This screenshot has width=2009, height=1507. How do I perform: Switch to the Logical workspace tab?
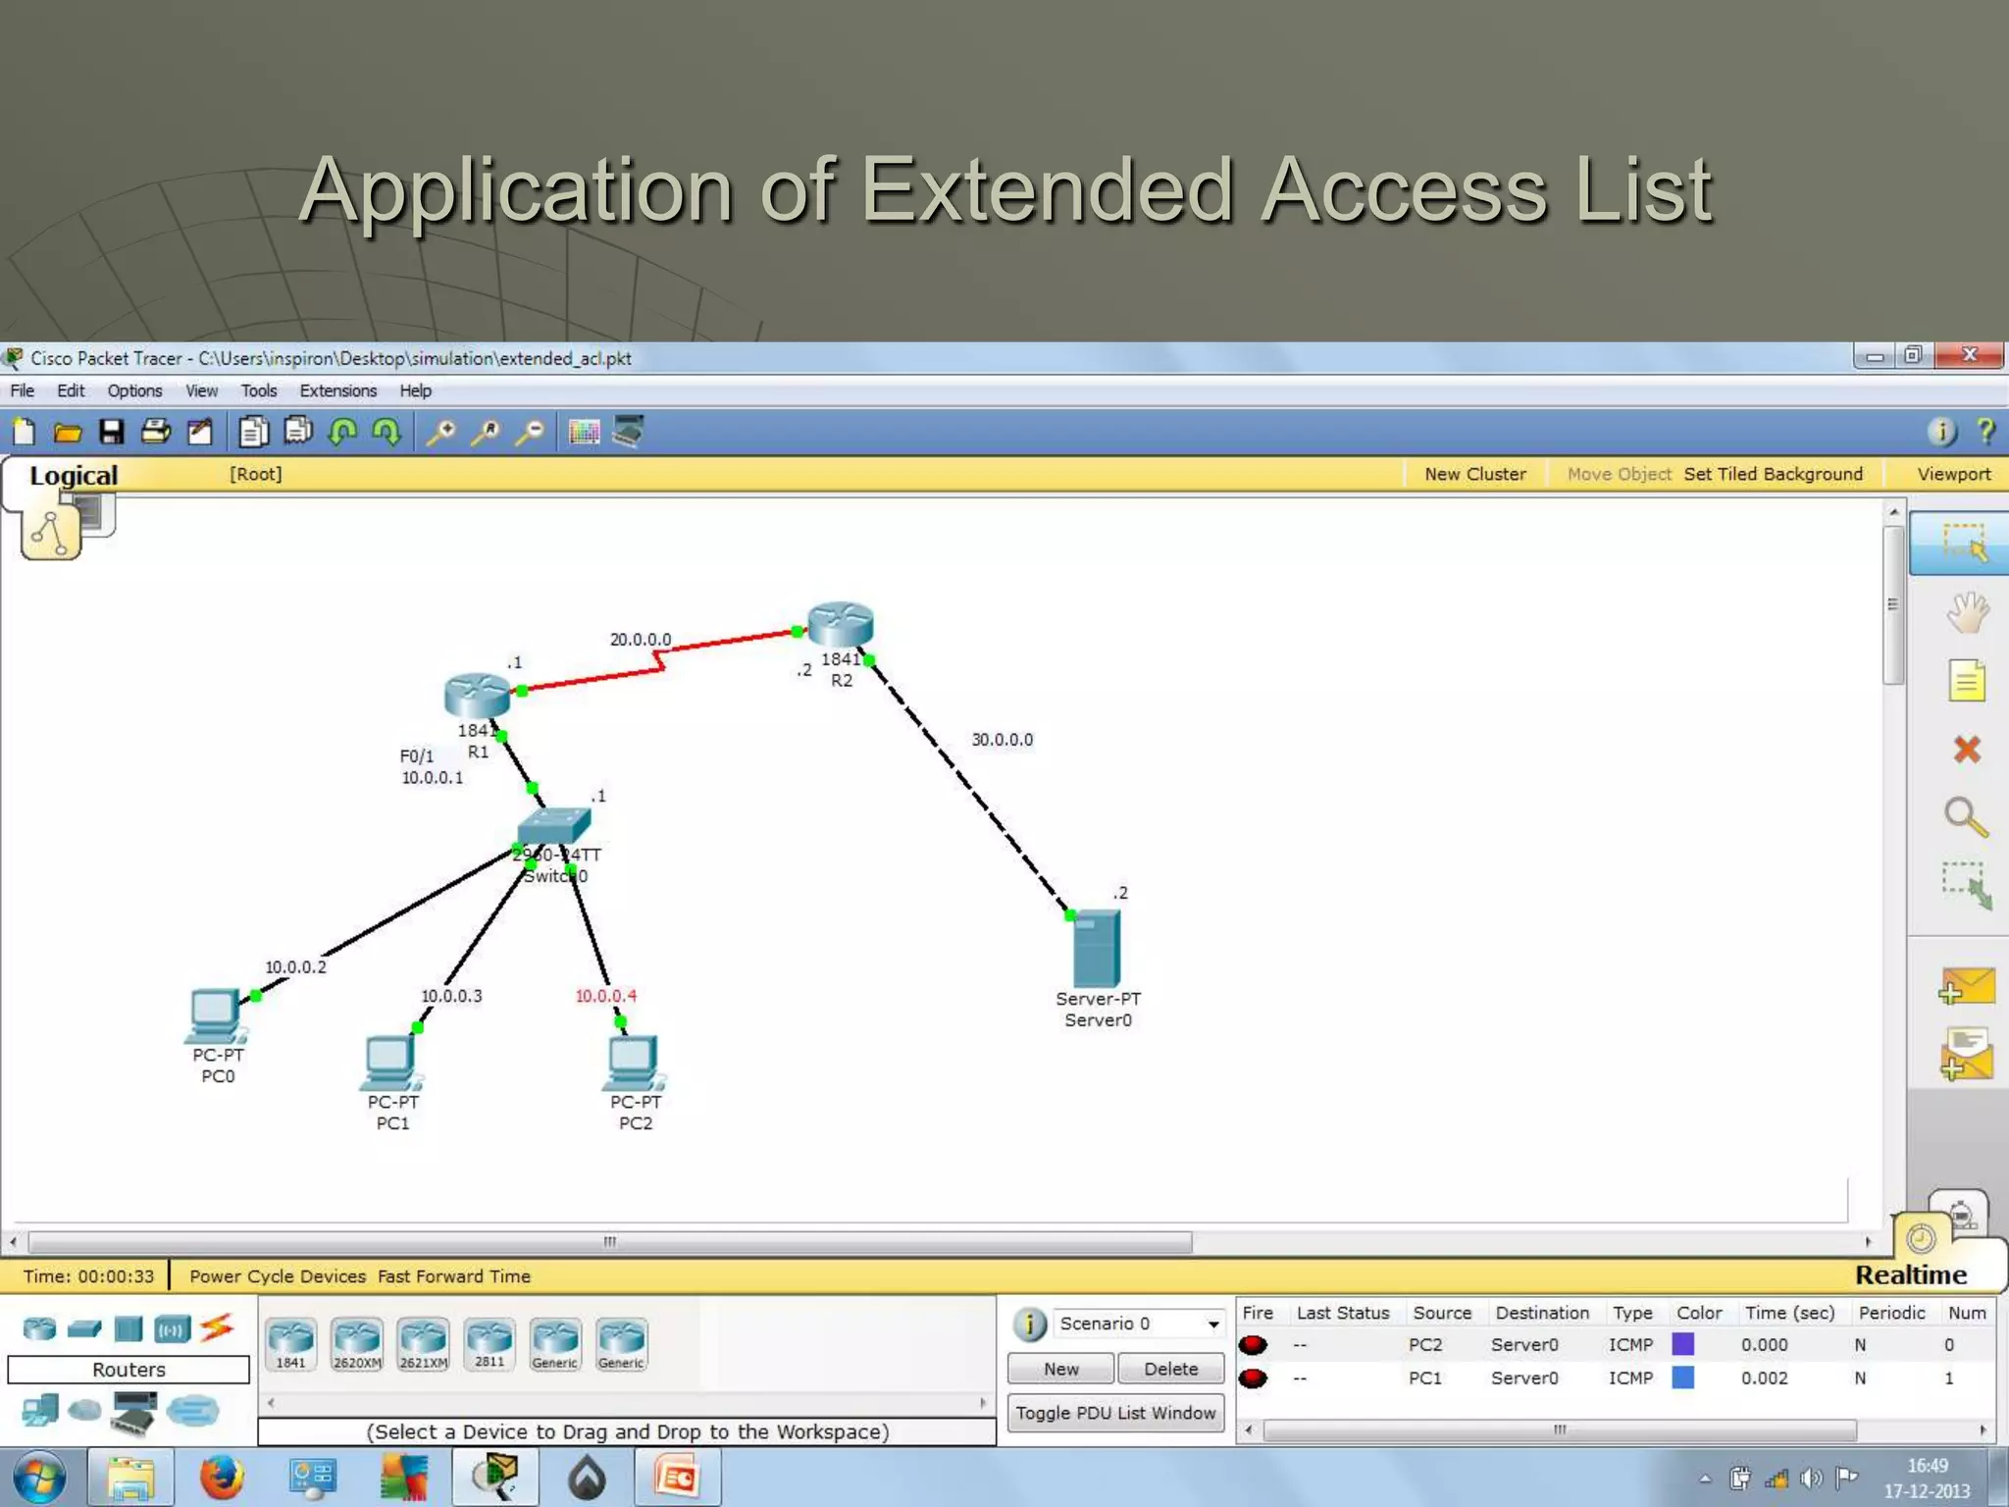coord(73,475)
